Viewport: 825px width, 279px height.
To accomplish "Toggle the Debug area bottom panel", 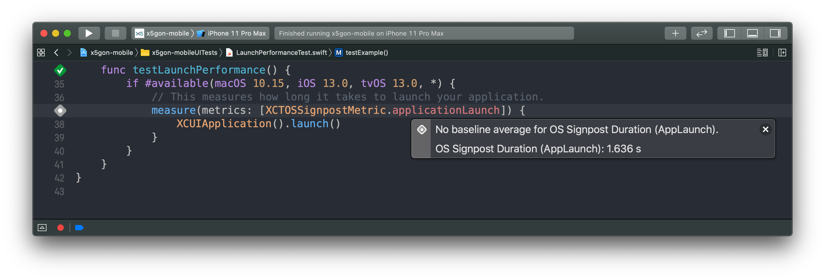I will pos(752,33).
